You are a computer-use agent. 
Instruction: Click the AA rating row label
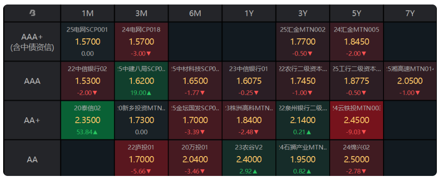32,158
